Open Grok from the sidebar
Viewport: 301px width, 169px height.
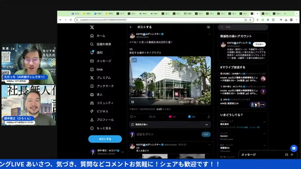[x=96, y=69]
